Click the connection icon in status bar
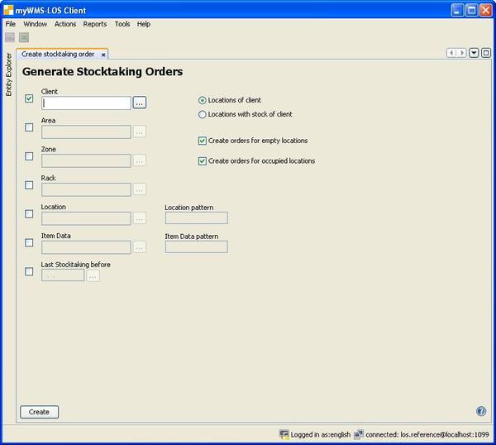Screen dimensions: 496x445 [359, 434]
